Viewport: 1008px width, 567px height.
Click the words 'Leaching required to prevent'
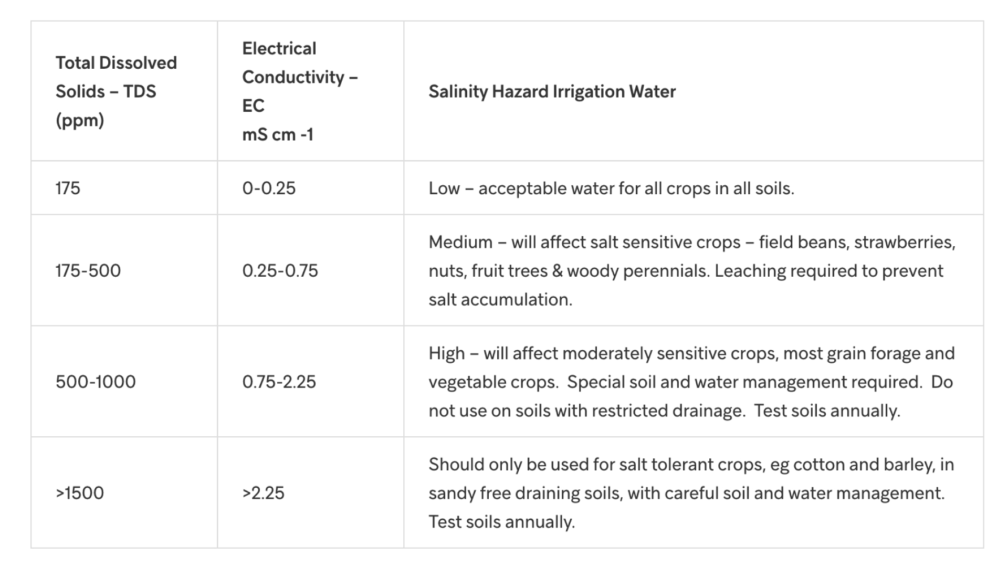(829, 271)
